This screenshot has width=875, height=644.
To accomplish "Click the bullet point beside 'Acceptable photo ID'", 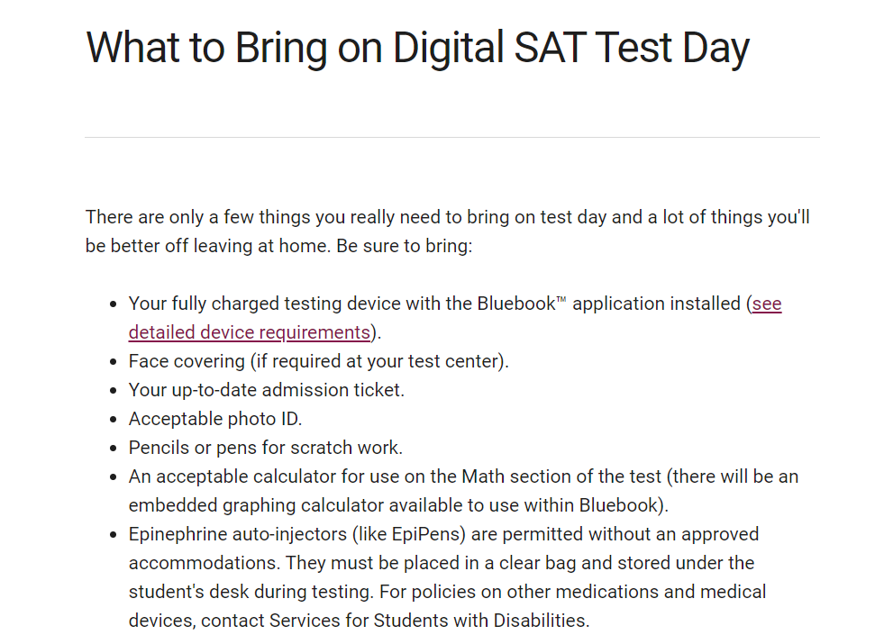I will [x=114, y=420].
